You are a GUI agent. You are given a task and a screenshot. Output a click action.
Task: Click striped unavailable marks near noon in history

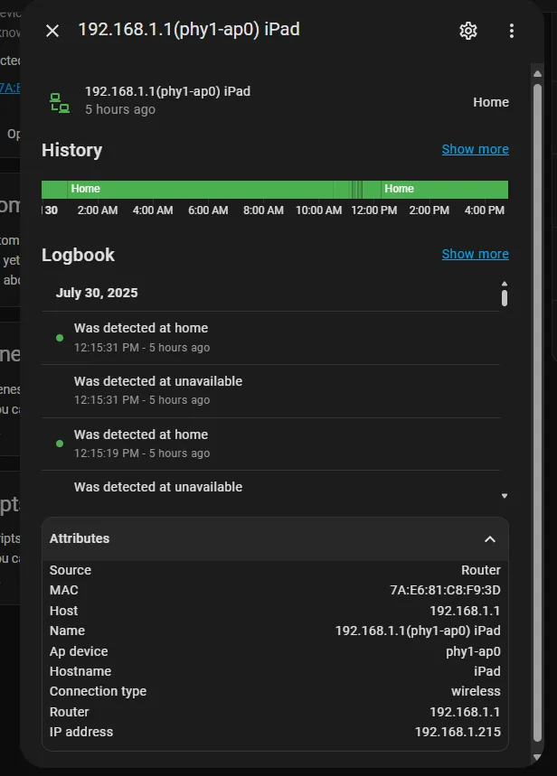coord(357,189)
